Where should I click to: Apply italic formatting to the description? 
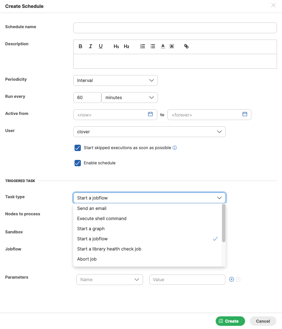point(90,46)
